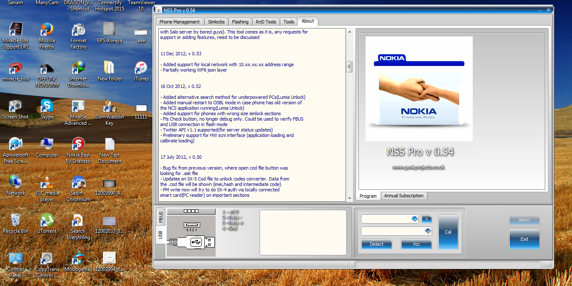Open the Recycle Bin

(15, 220)
